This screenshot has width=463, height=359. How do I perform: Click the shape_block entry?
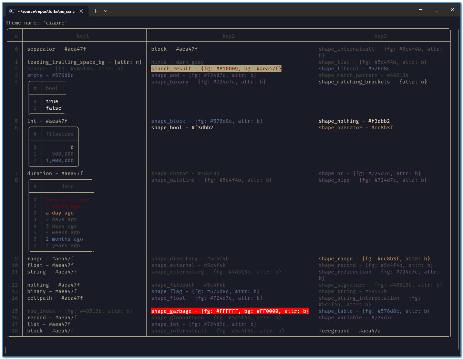[x=207, y=121]
